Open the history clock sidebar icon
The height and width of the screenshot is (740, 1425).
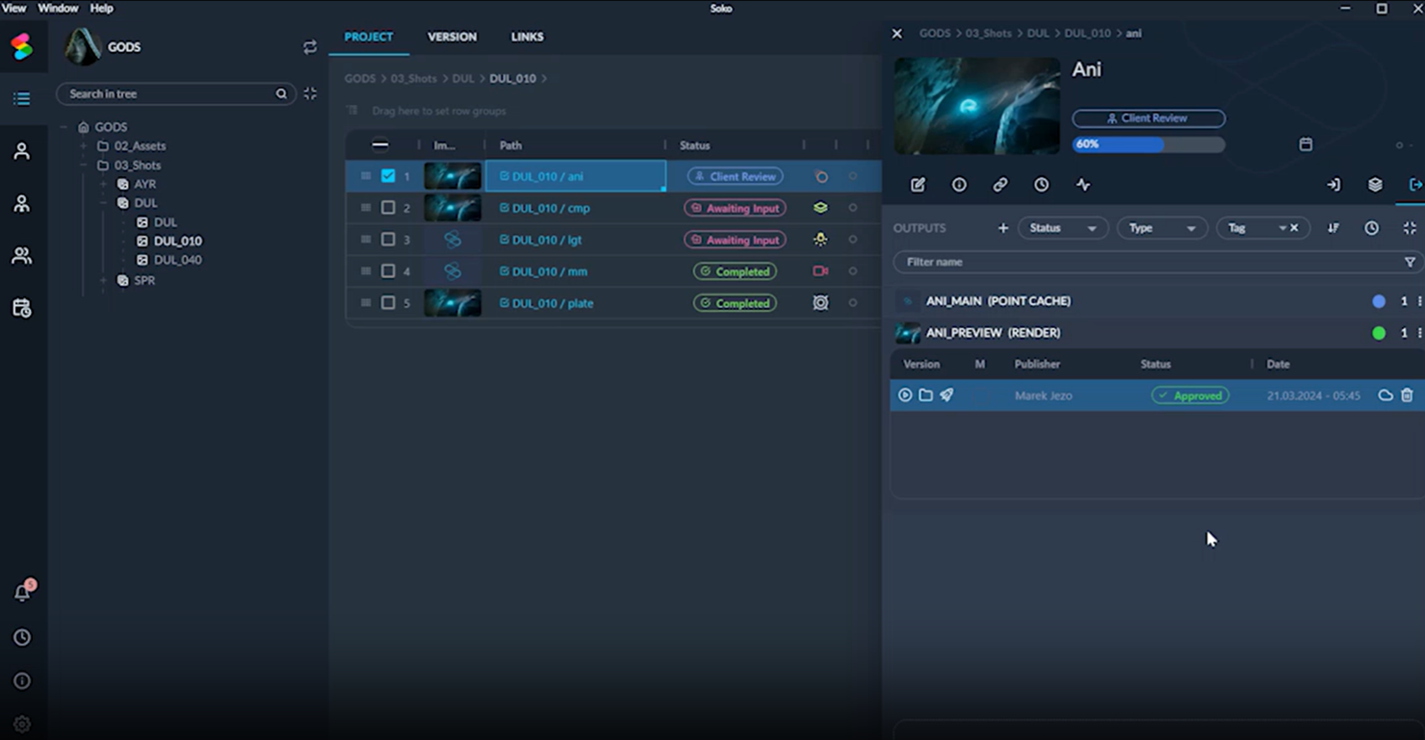(x=21, y=637)
